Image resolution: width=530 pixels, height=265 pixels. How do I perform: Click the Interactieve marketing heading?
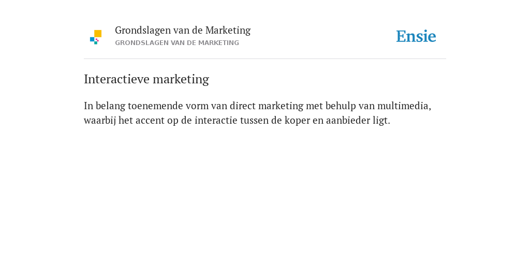(146, 79)
